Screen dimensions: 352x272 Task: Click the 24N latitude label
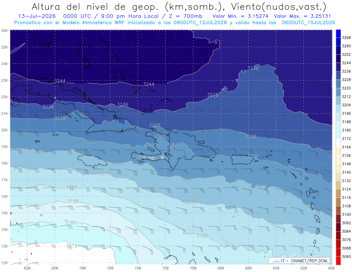tap(4, 63)
